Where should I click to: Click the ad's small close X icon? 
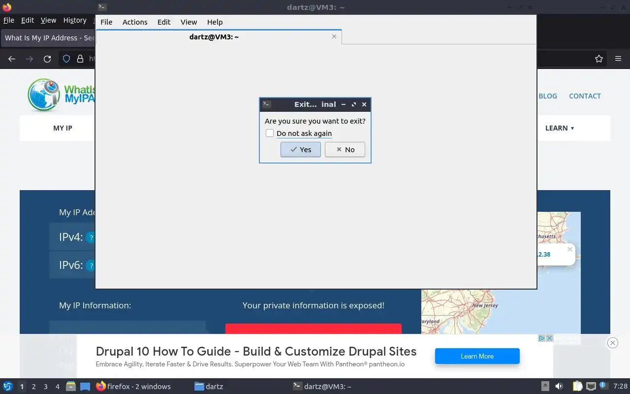click(549, 338)
